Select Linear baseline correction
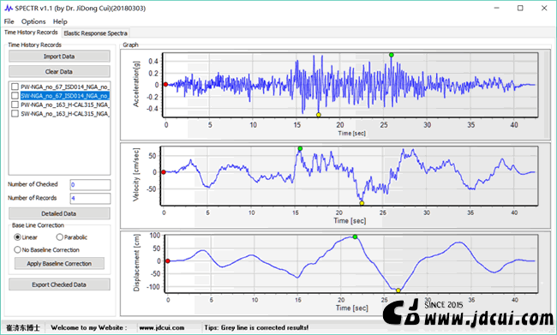 26,237
